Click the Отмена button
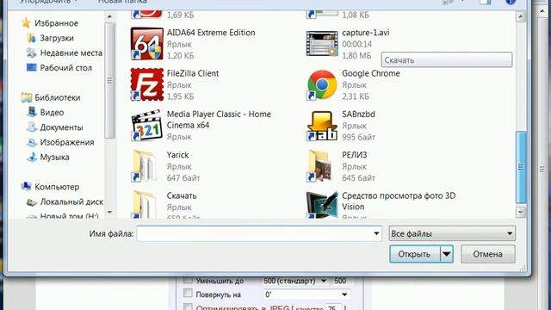Viewport: 551px width, 310px height. (488, 254)
